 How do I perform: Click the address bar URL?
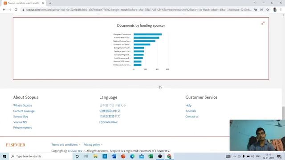click(138, 10)
